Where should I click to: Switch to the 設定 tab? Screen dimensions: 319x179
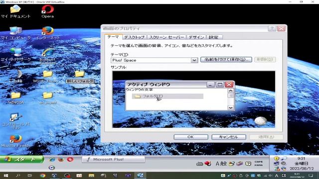point(214,37)
